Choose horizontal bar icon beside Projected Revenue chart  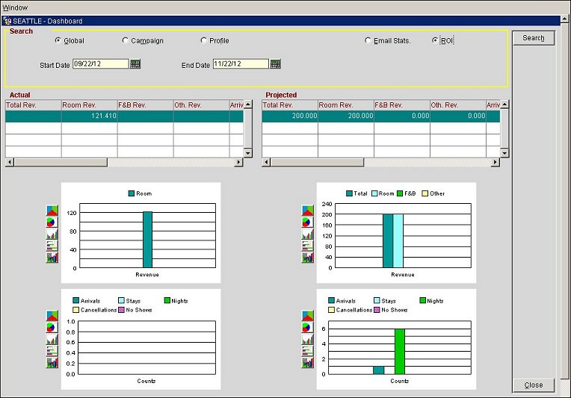coord(308,245)
